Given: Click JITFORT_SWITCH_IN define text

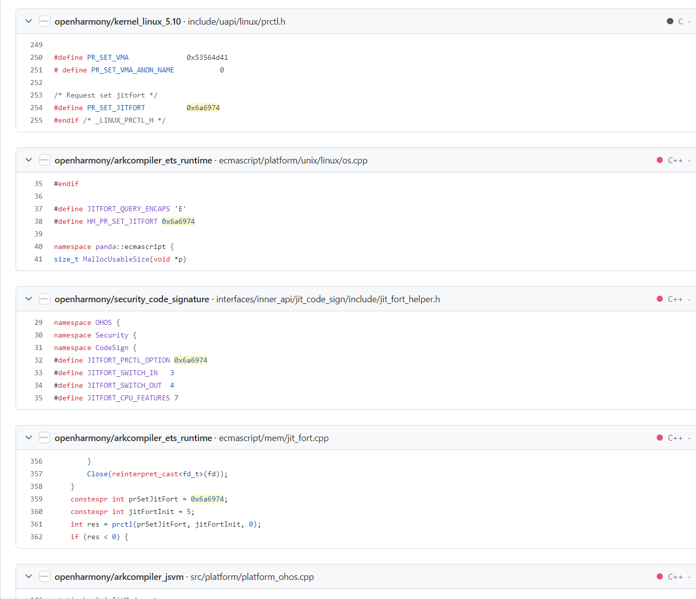Looking at the screenshot, I should [122, 373].
